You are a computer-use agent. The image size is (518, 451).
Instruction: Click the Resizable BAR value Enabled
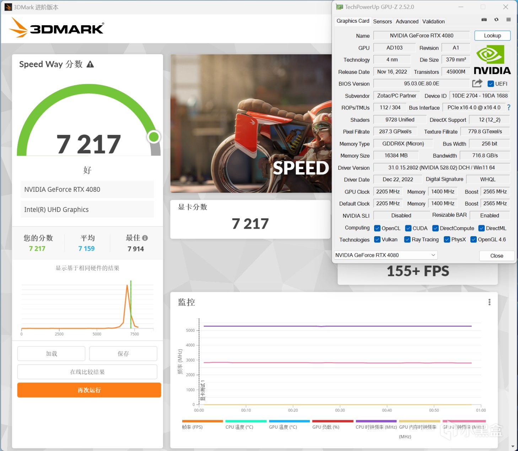pyautogui.click(x=490, y=216)
